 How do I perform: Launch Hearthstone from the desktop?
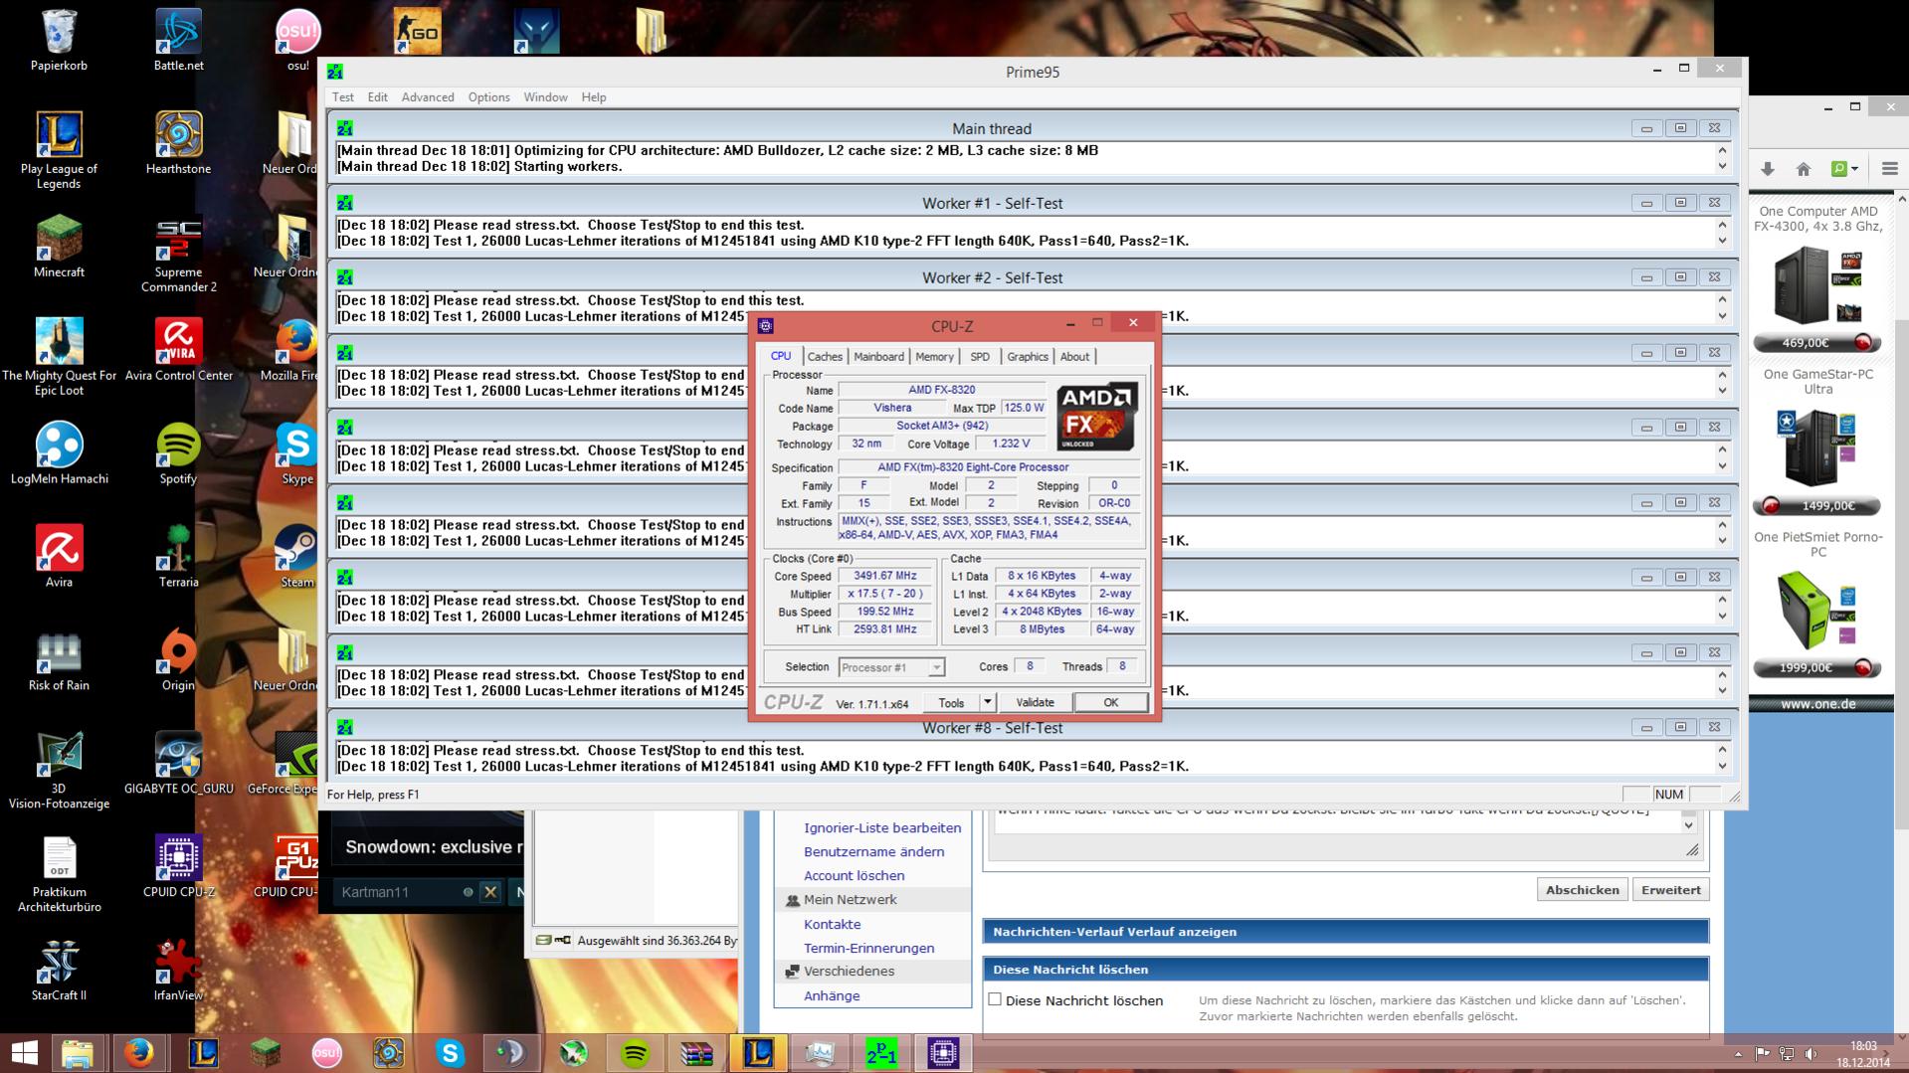pyautogui.click(x=178, y=142)
